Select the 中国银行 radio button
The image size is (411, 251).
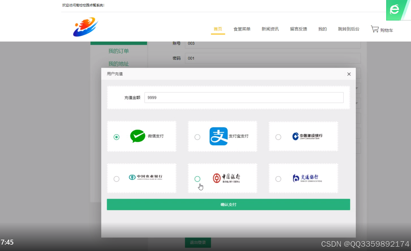tap(197, 179)
